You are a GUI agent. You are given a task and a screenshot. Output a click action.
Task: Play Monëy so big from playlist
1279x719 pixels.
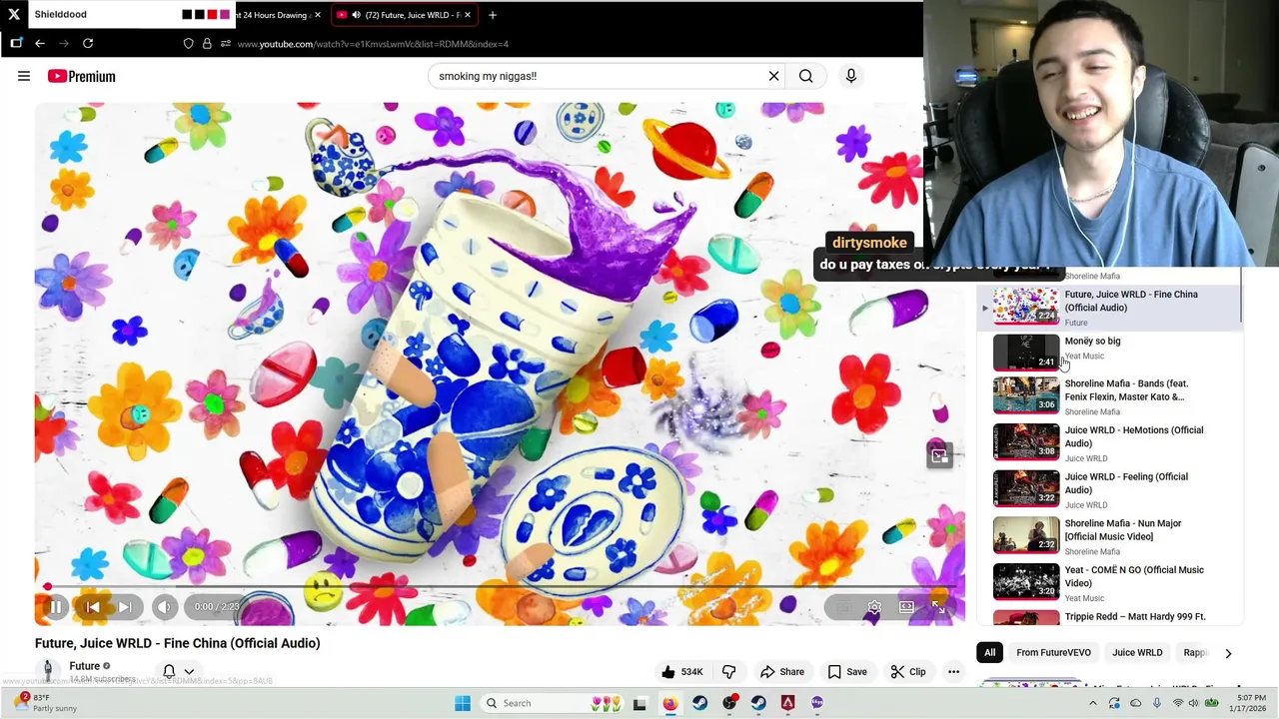[x=1109, y=352]
